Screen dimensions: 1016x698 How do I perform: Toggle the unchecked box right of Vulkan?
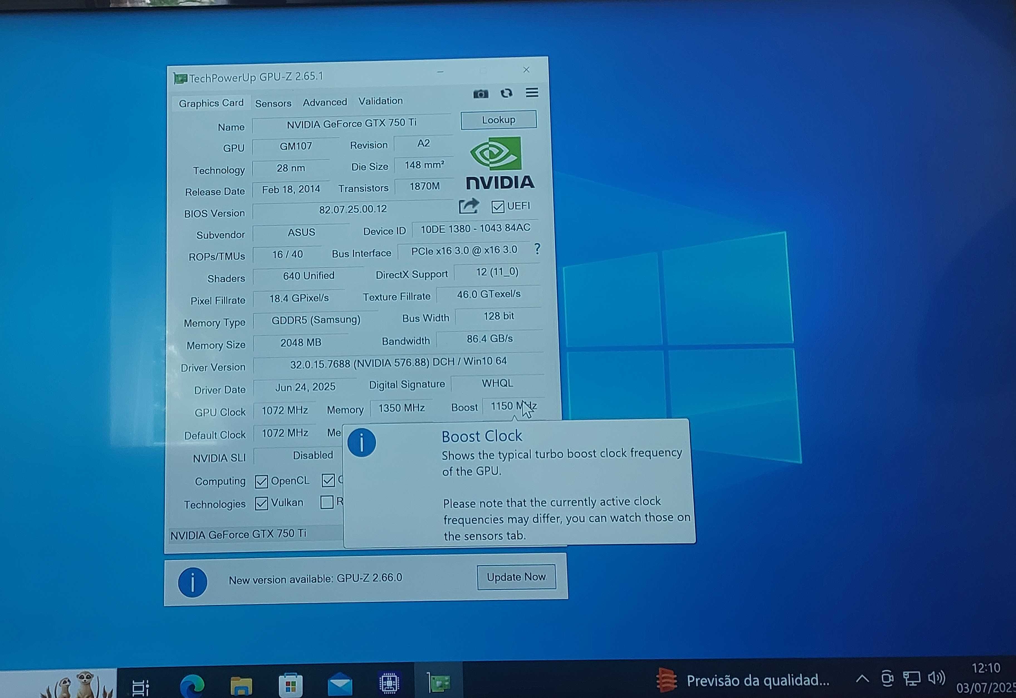point(327,502)
